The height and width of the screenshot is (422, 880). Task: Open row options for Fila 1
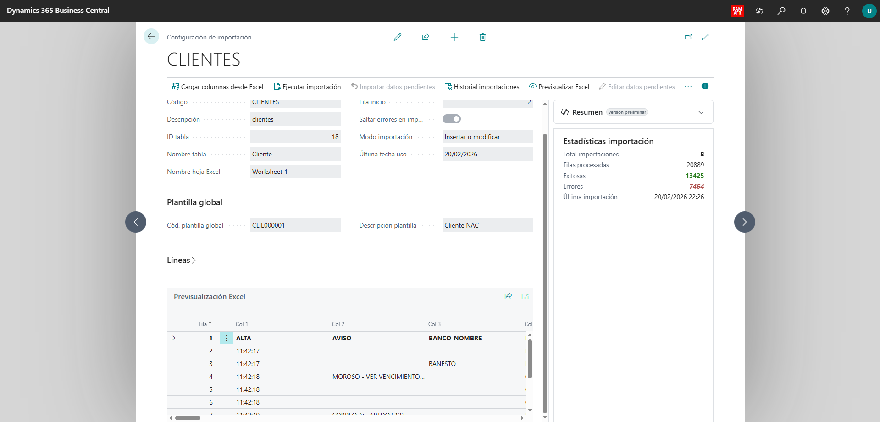[226, 338]
